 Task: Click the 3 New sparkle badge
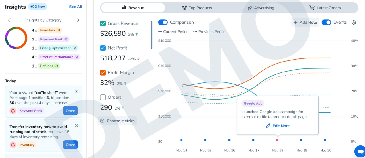coord(38,7)
